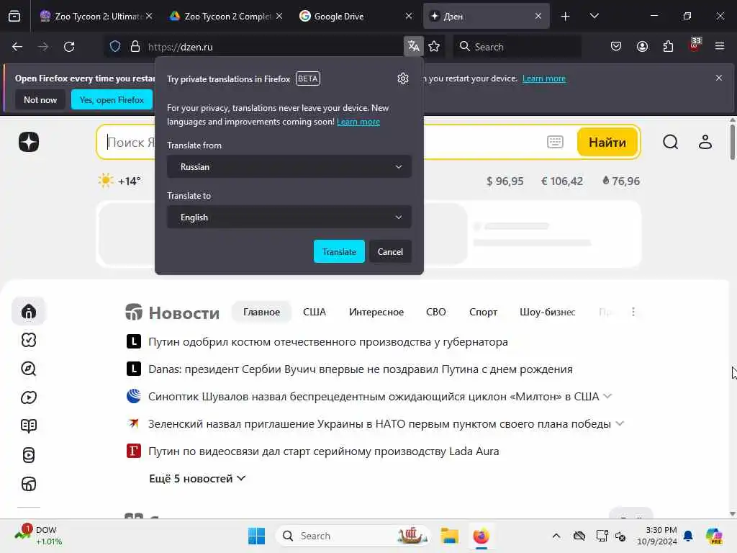737x553 pixels.
Task: Open Learn more link in translation popup
Action: (x=358, y=122)
